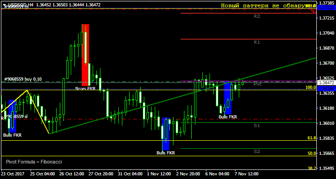The image size is (336, 179).
Task: Click the Bulls FKR label near 6 Nov
Action: (x=228, y=117)
